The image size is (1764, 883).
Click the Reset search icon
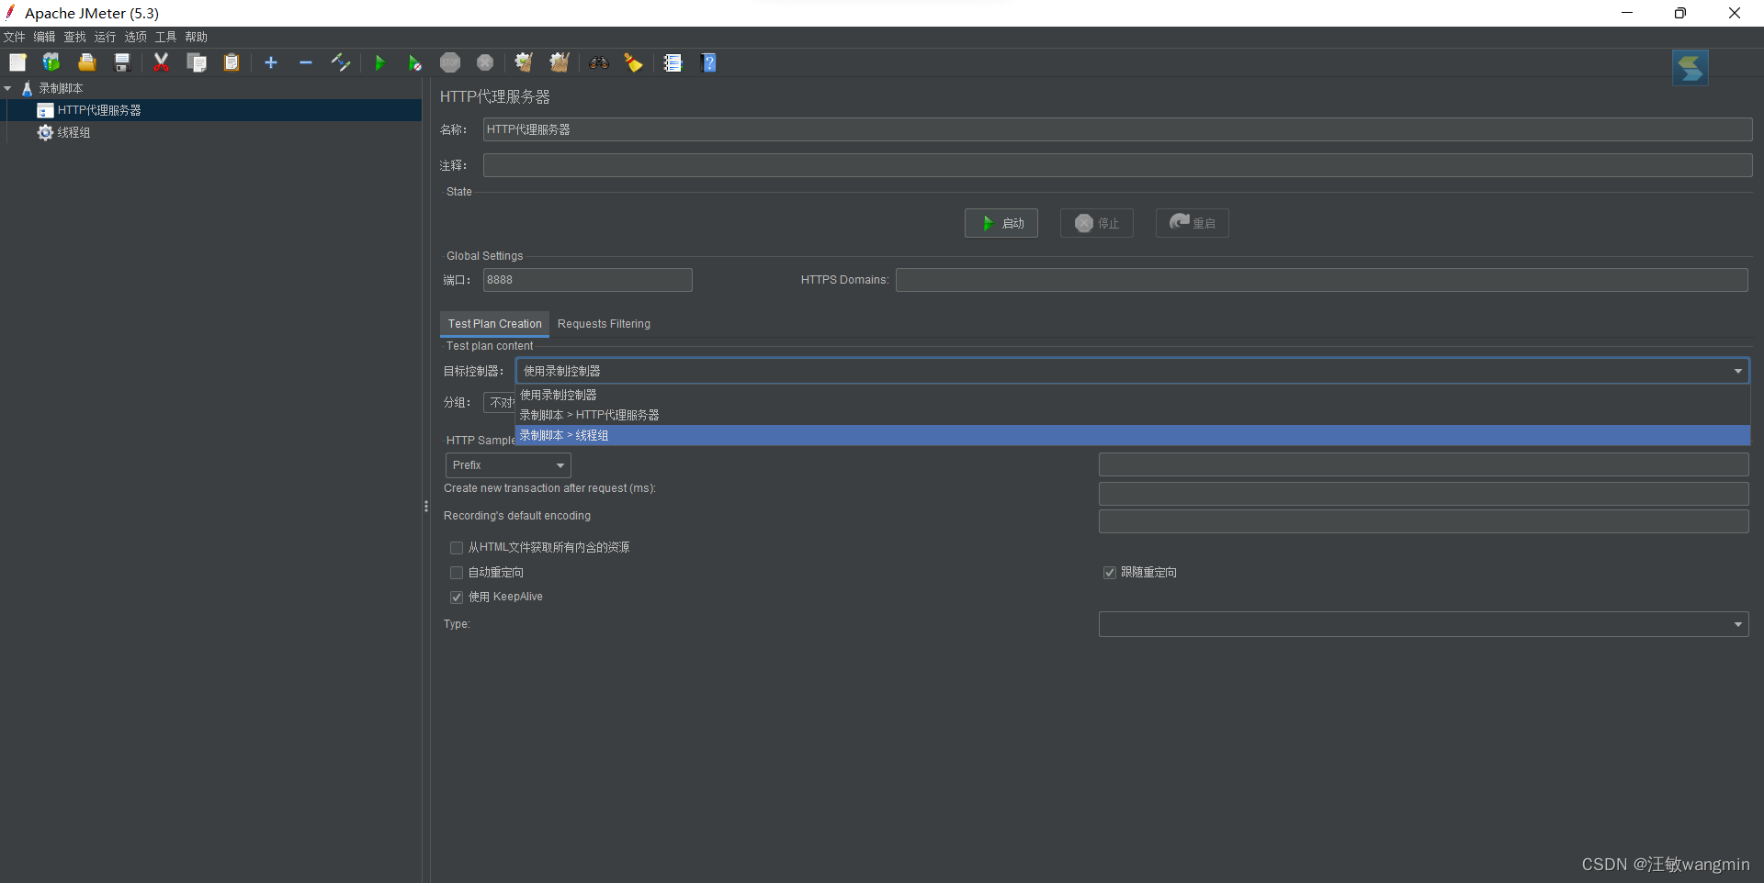634,62
